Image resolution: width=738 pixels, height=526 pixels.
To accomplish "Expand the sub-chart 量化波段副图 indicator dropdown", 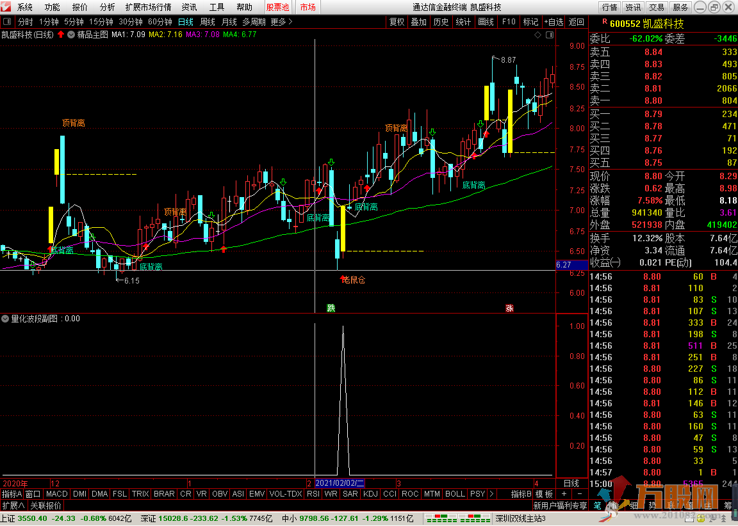I will point(6,318).
